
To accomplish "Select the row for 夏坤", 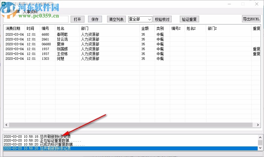I will pos(132,44).
